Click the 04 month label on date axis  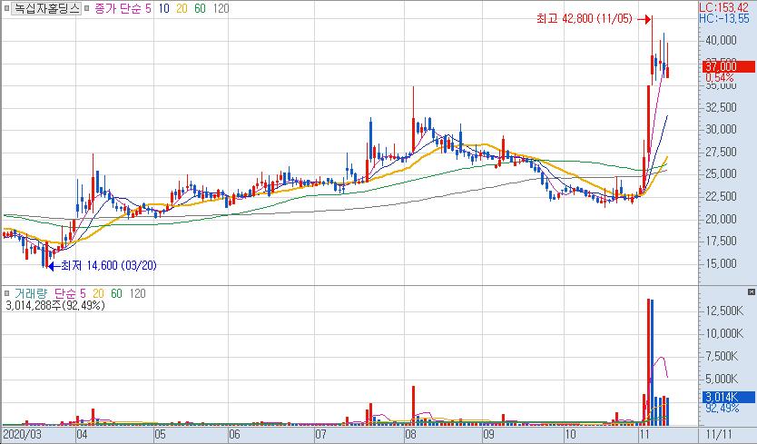tap(82, 434)
